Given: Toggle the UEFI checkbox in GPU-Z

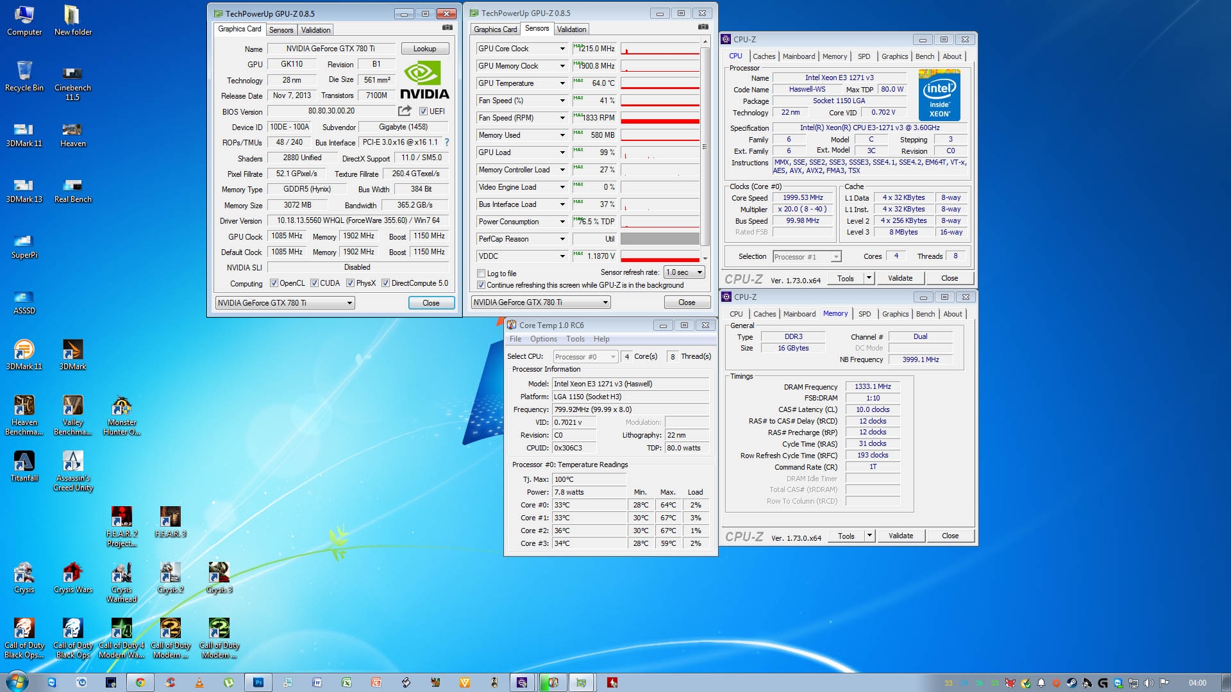Looking at the screenshot, I should pos(423,111).
